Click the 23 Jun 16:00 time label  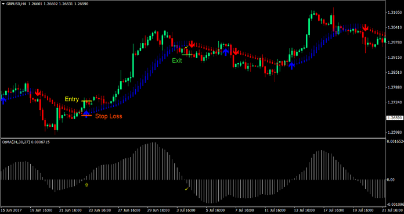click(x=100, y=210)
